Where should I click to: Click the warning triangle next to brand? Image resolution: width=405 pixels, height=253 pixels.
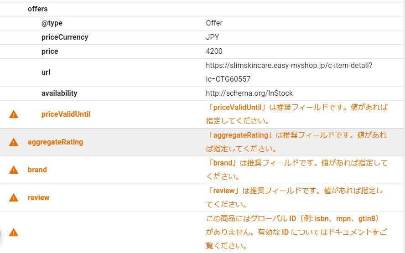14,170
